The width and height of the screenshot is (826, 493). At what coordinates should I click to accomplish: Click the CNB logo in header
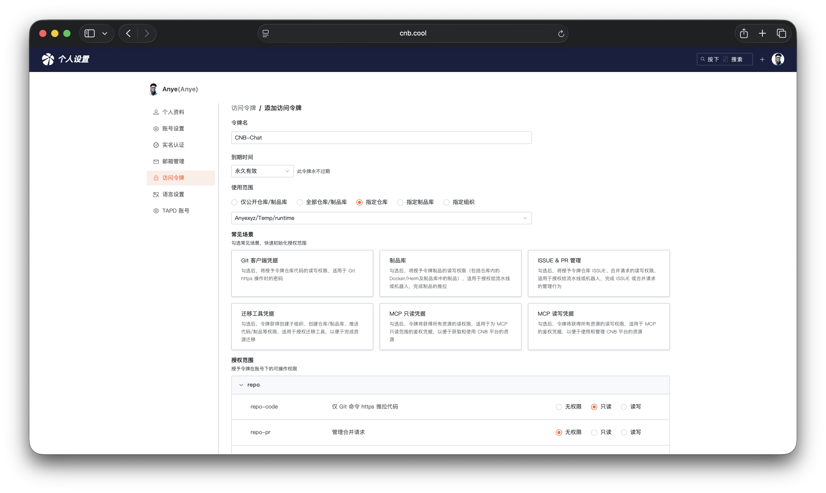click(48, 59)
